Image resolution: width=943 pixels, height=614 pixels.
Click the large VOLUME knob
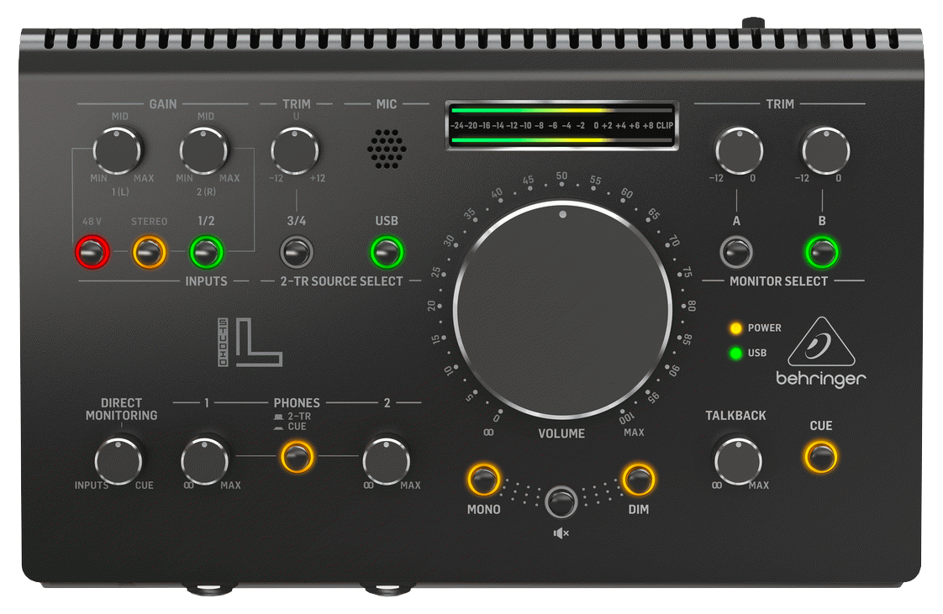tap(562, 309)
